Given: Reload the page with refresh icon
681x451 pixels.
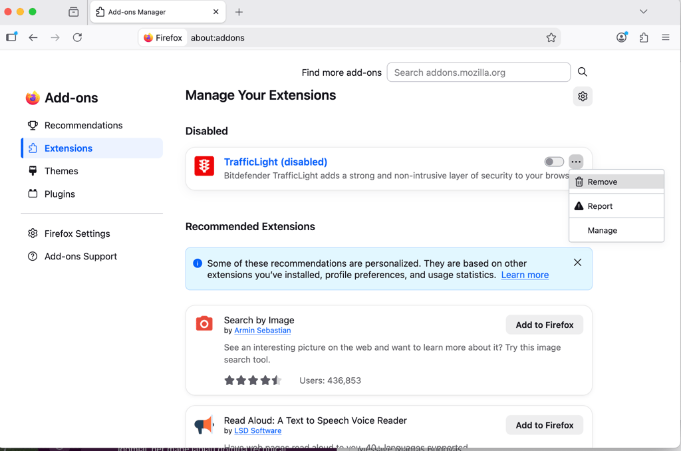Looking at the screenshot, I should tap(77, 37).
